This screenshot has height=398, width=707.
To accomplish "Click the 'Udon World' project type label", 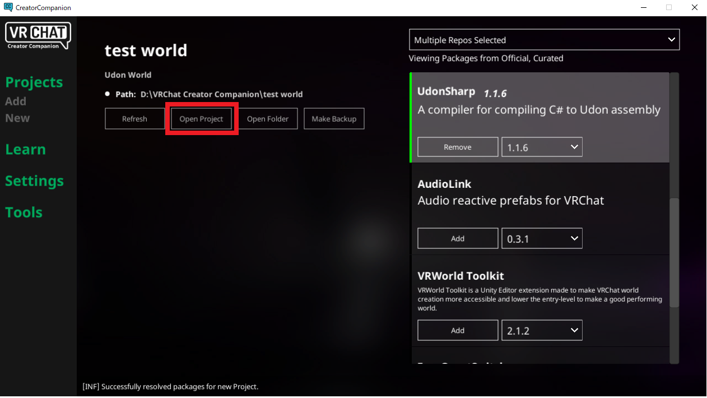I will 128,75.
